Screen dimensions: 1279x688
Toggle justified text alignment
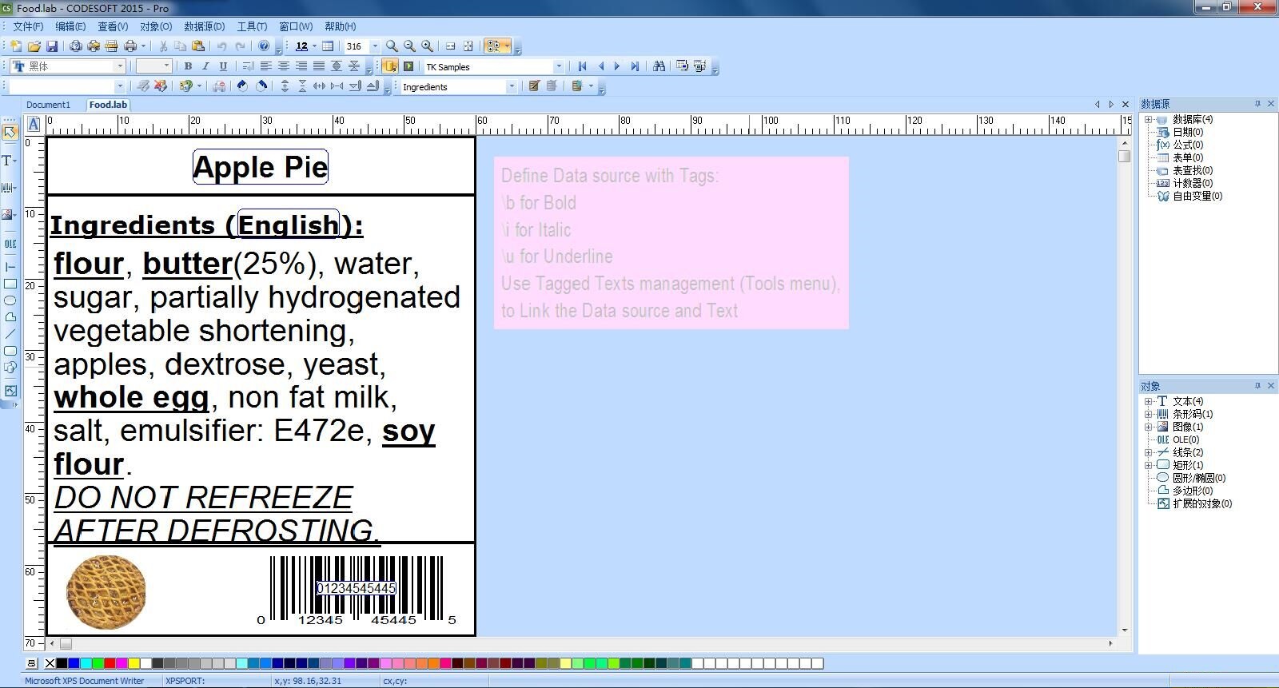pyautogui.click(x=319, y=66)
